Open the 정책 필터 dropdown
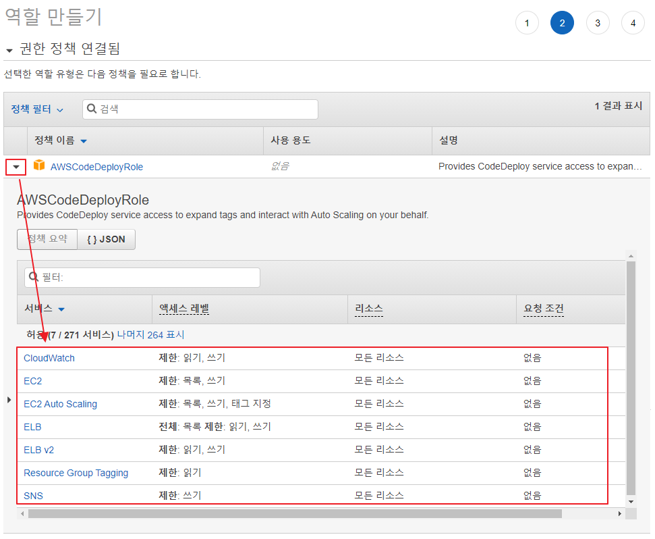655x539 pixels. coord(36,109)
